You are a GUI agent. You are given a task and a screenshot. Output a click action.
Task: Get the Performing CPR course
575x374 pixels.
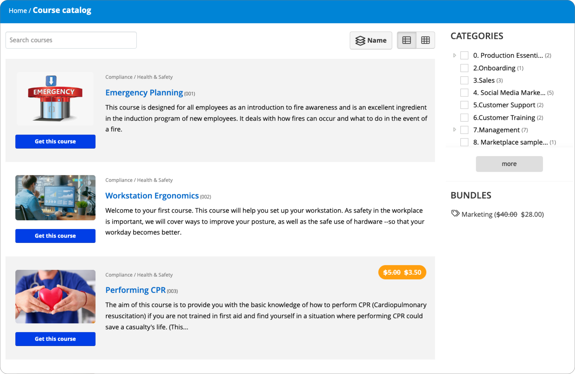(55, 339)
